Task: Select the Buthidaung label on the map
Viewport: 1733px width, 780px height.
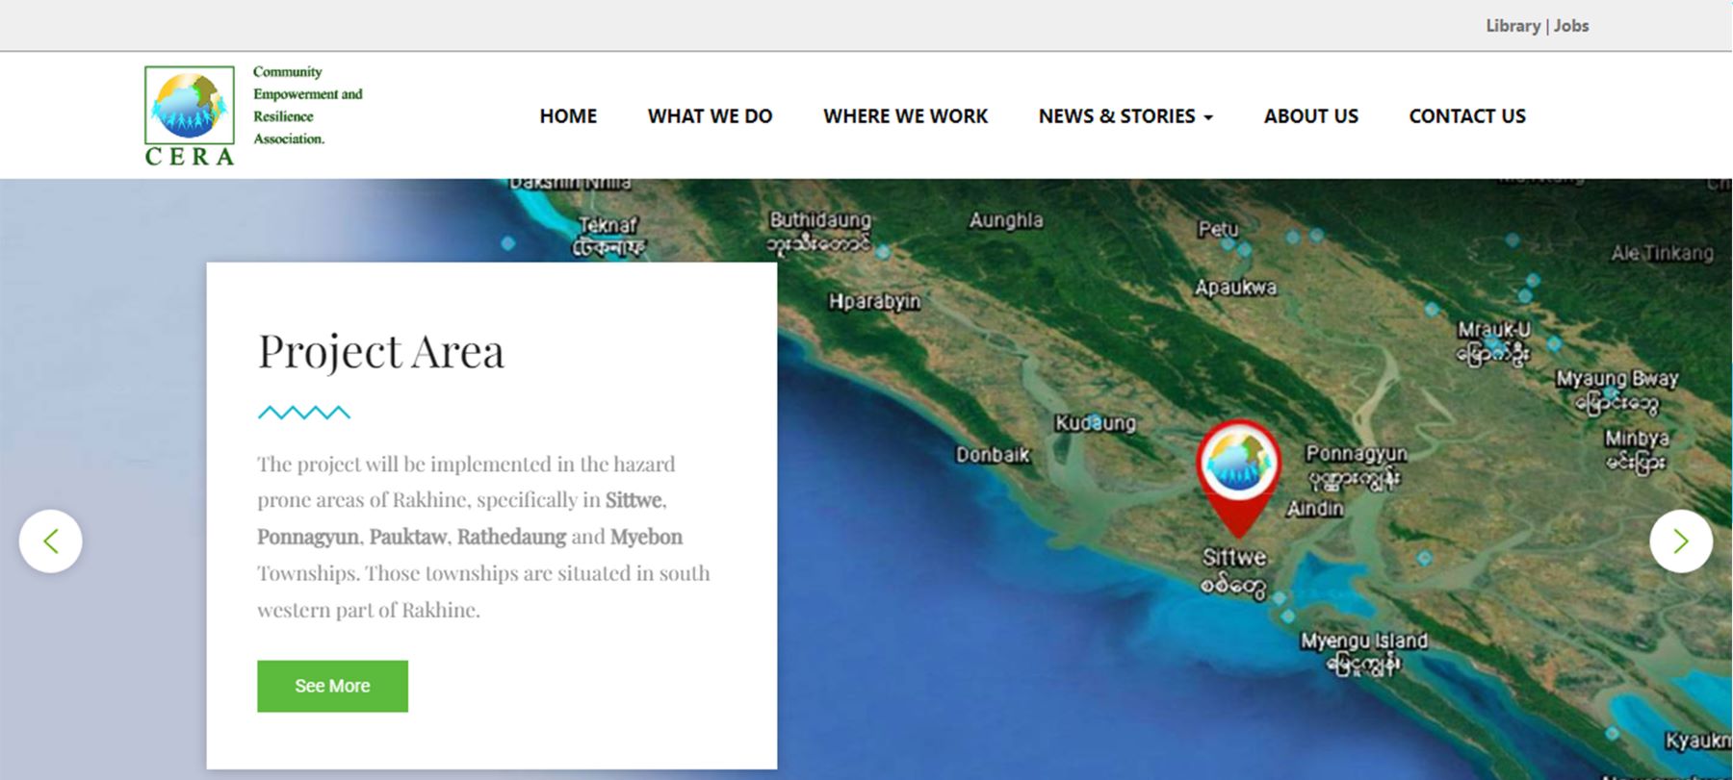Action: [x=819, y=220]
